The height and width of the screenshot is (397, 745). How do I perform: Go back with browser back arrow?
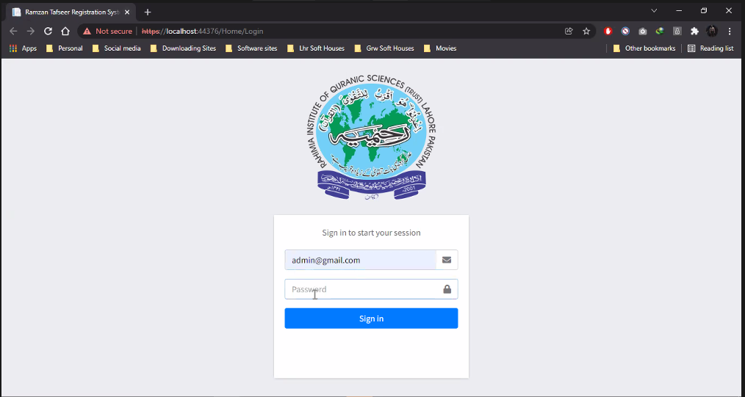pos(13,32)
